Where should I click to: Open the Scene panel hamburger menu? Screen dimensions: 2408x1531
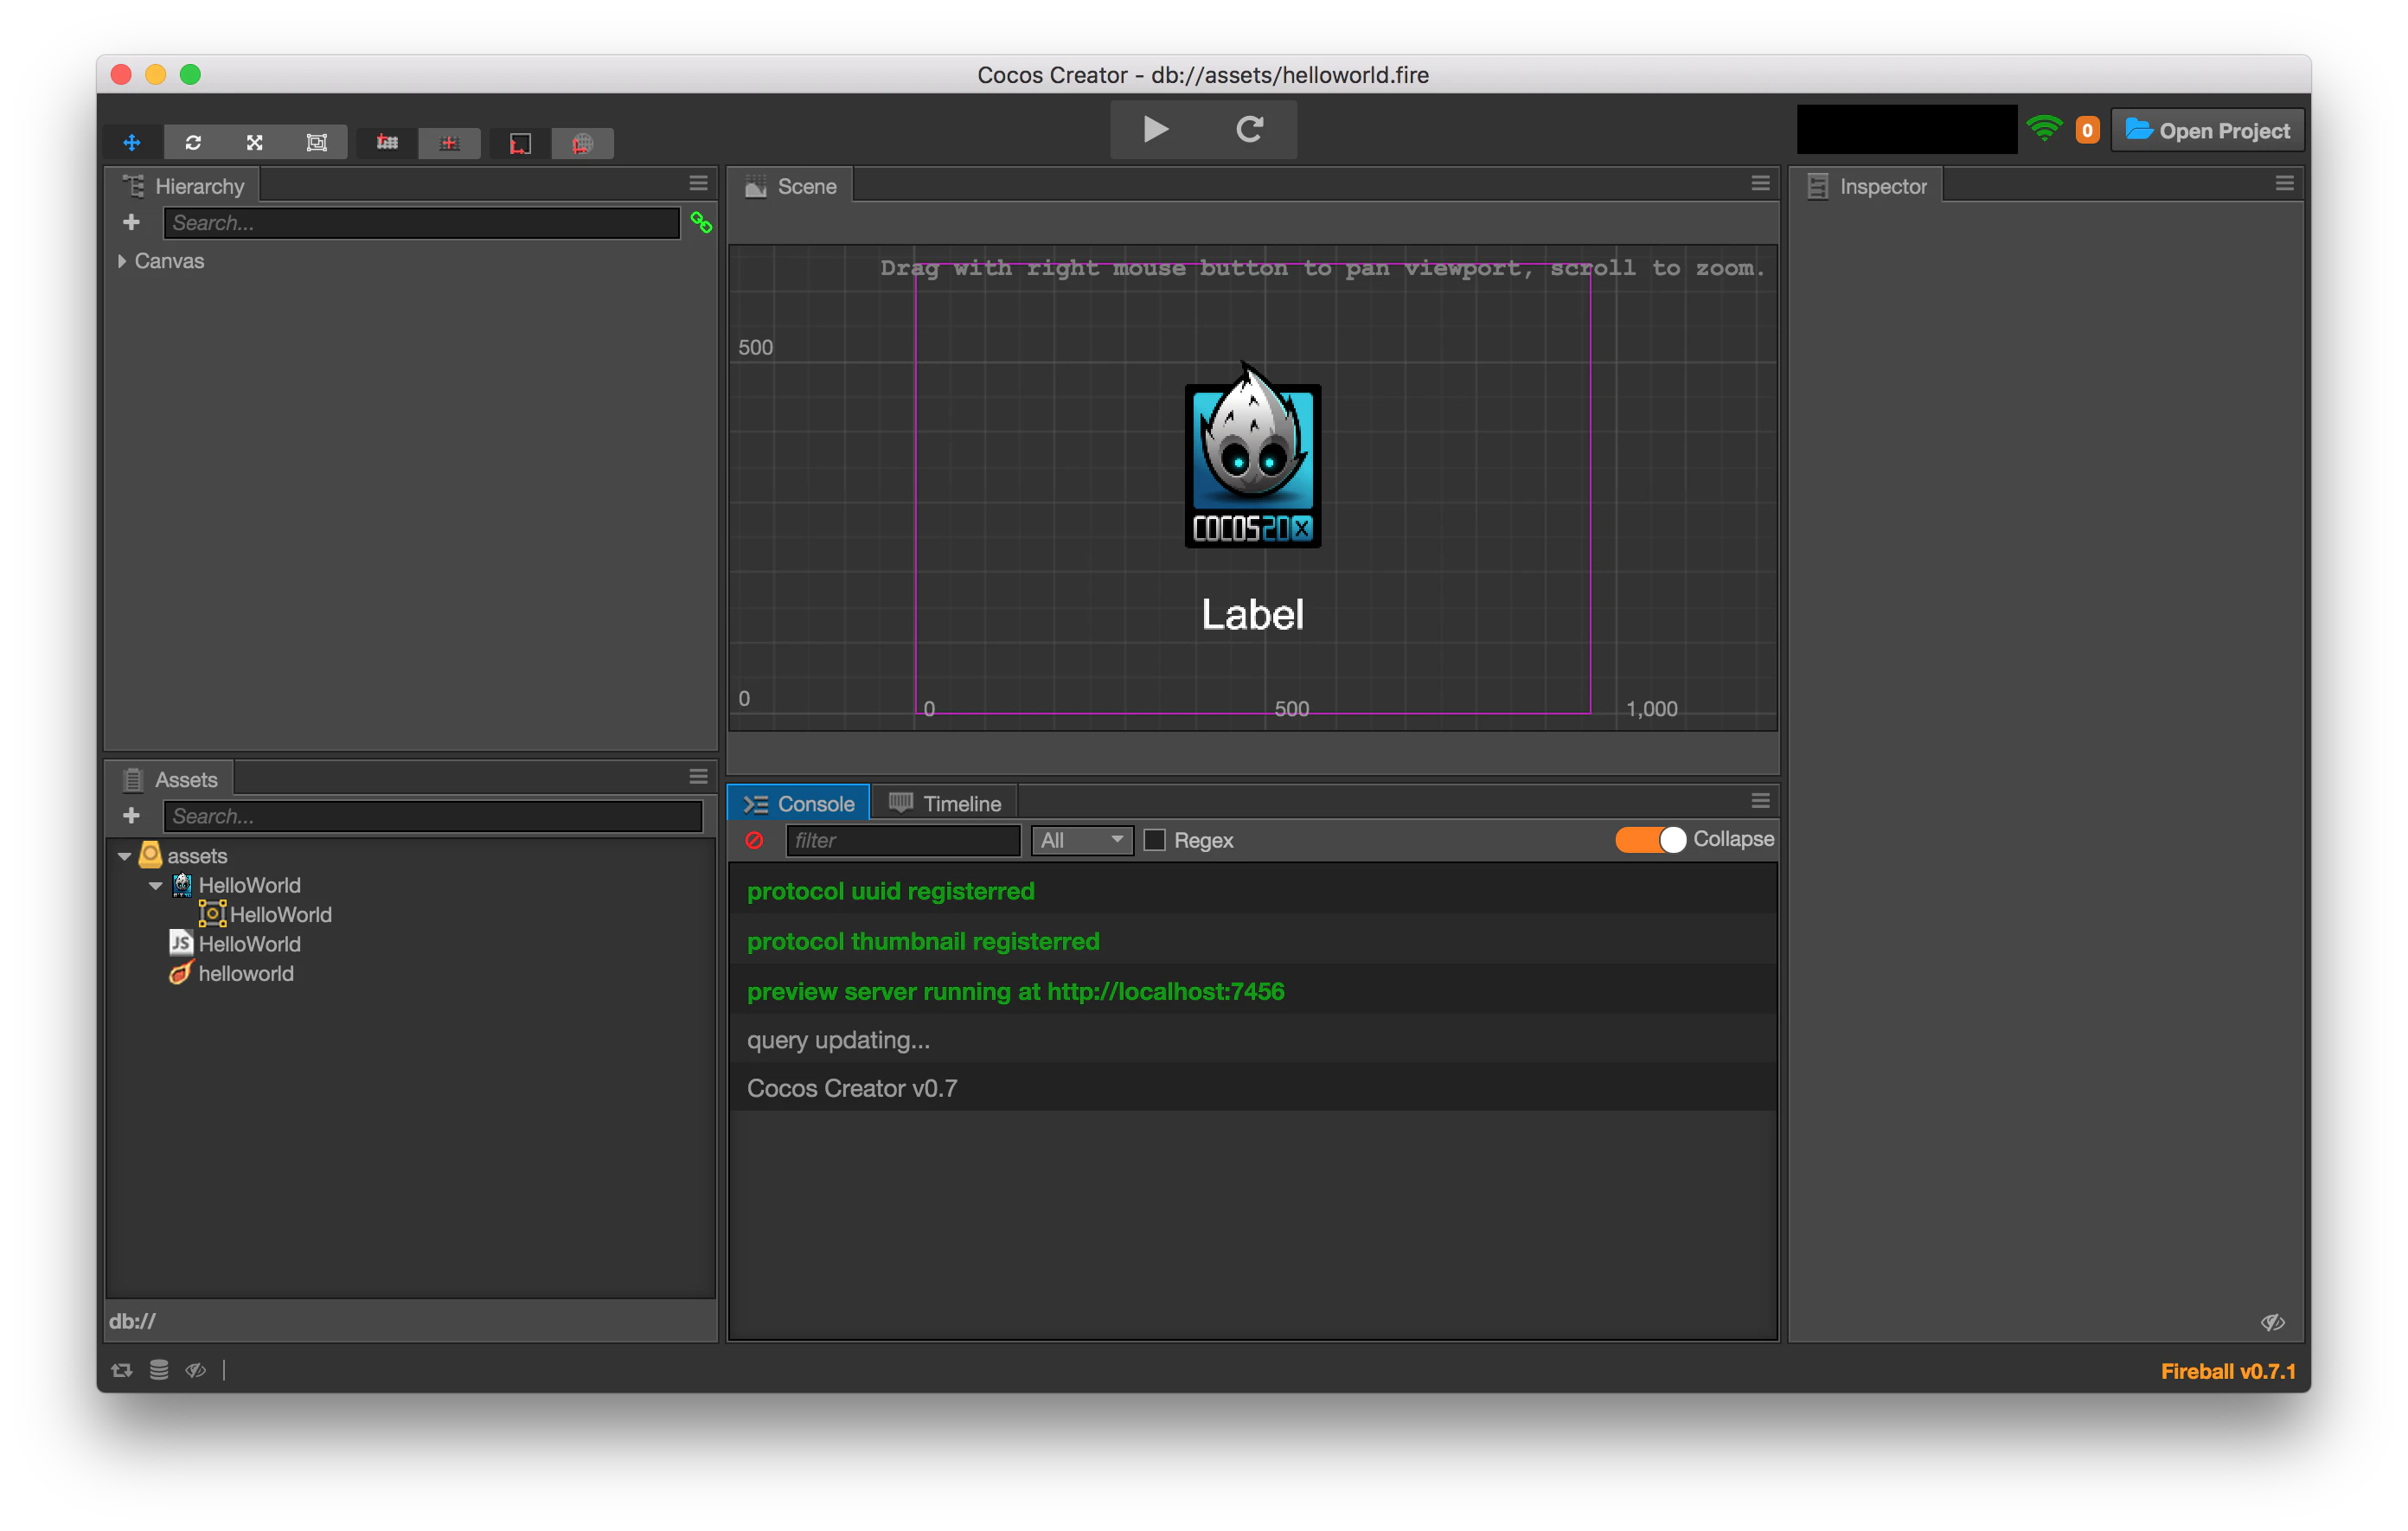[x=1761, y=183]
